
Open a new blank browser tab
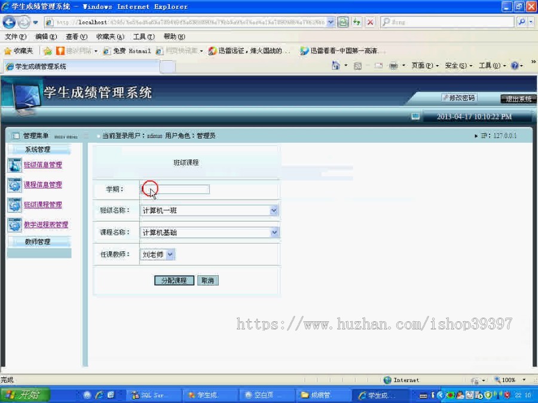(168, 67)
